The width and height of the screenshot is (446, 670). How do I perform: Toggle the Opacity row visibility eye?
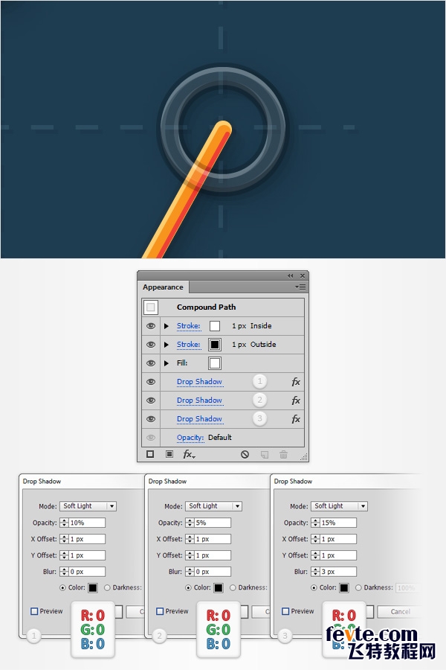click(151, 438)
